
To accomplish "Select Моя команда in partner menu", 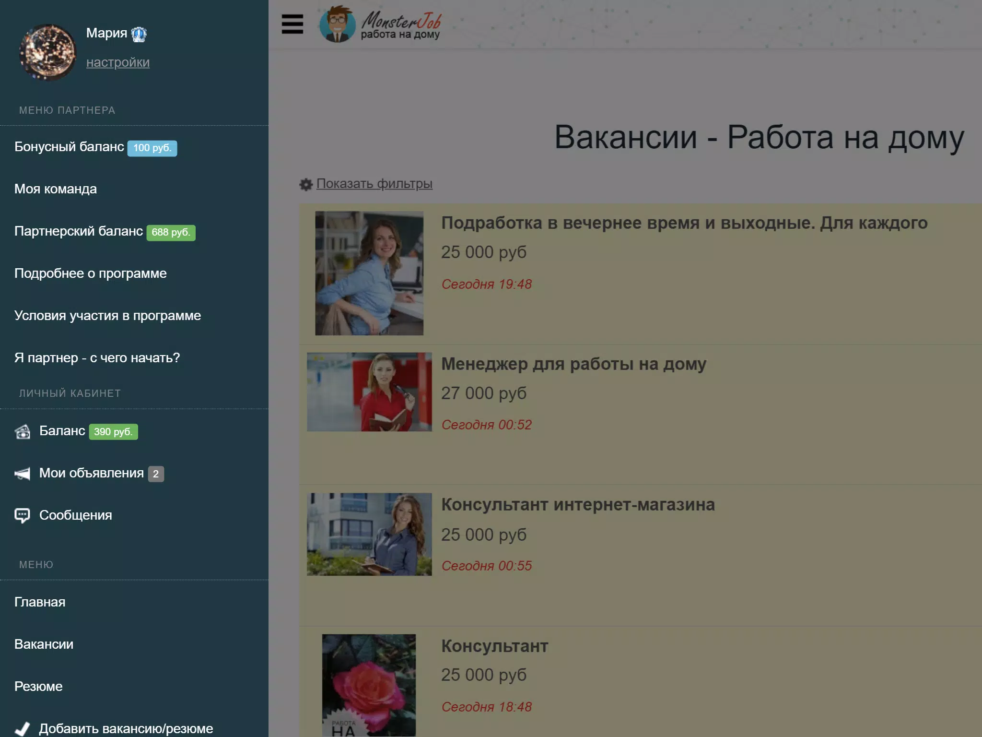I will point(56,189).
